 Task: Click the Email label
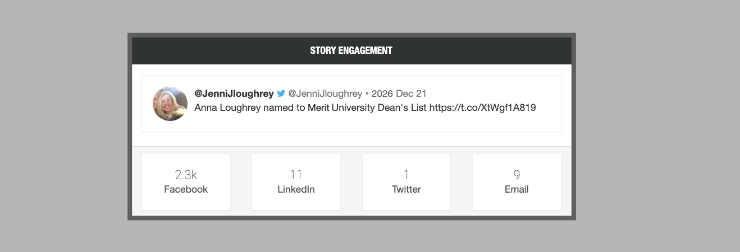tap(517, 189)
